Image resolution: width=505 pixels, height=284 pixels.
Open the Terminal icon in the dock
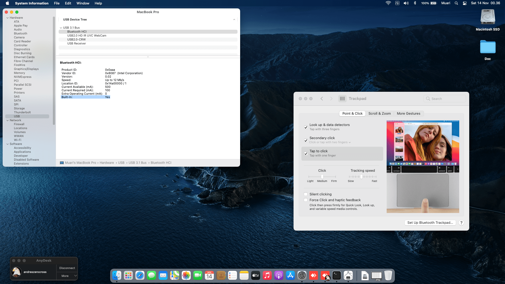[x=336, y=275]
